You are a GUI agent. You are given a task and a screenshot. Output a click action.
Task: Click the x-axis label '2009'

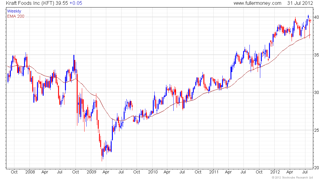click(x=91, y=172)
